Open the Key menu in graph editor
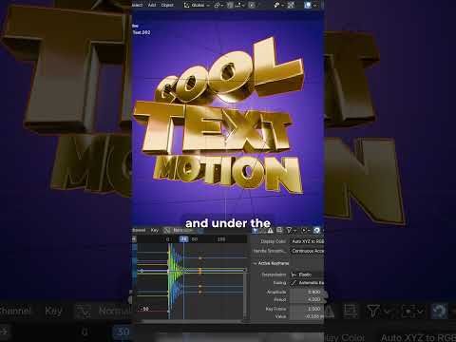 [155, 230]
